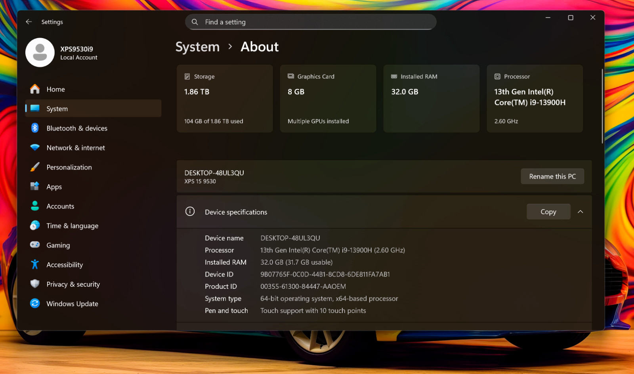Open the Windows Update icon
The width and height of the screenshot is (634, 374).
click(35, 303)
